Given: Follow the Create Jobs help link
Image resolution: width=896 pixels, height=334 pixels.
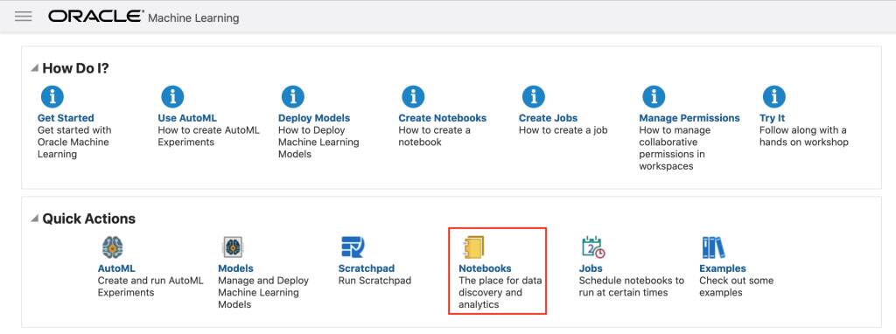Looking at the screenshot, I should pos(548,118).
